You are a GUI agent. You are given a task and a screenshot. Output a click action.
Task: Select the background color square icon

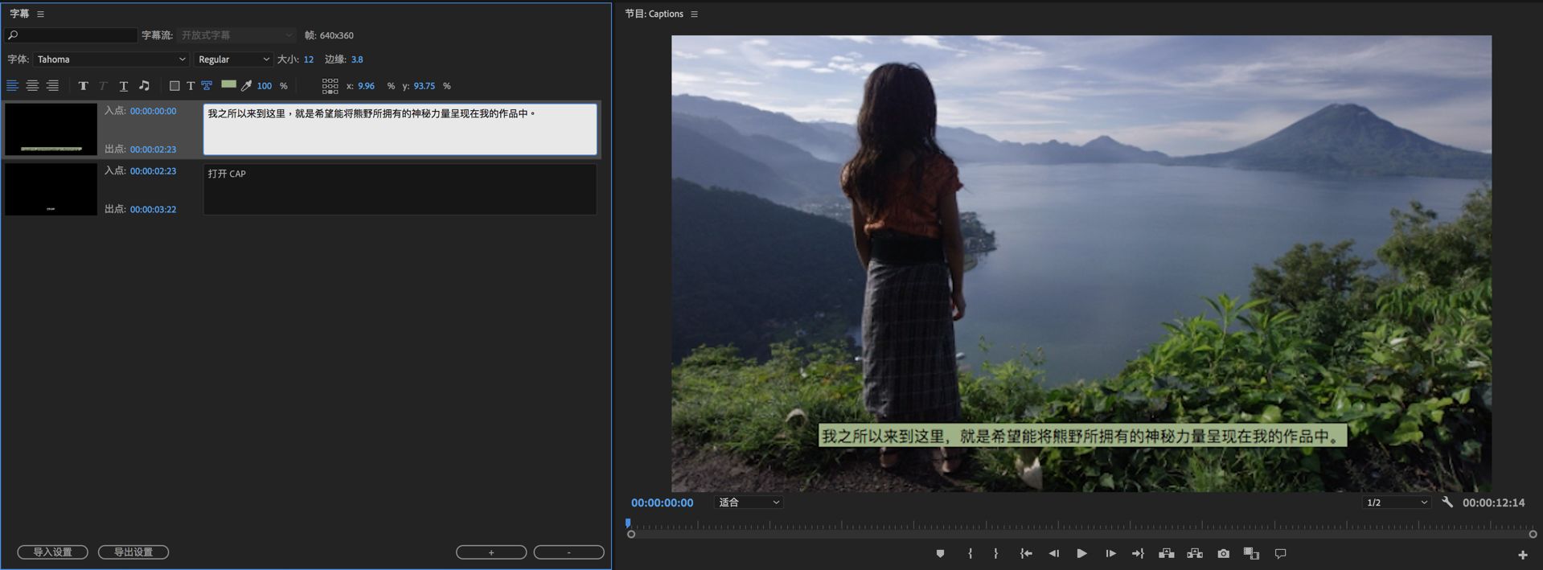click(174, 86)
